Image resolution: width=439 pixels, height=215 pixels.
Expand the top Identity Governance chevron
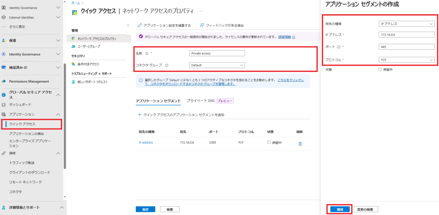pyautogui.click(x=58, y=8)
